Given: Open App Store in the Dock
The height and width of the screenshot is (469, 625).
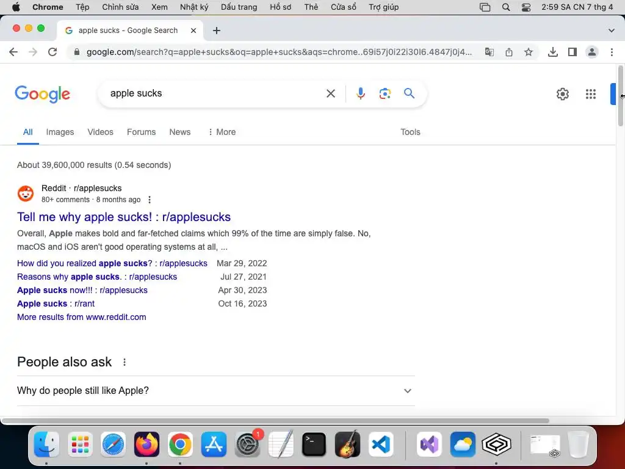Looking at the screenshot, I should coord(214,444).
